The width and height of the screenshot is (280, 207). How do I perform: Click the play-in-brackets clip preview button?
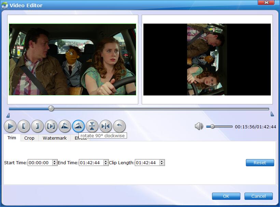pos(51,126)
